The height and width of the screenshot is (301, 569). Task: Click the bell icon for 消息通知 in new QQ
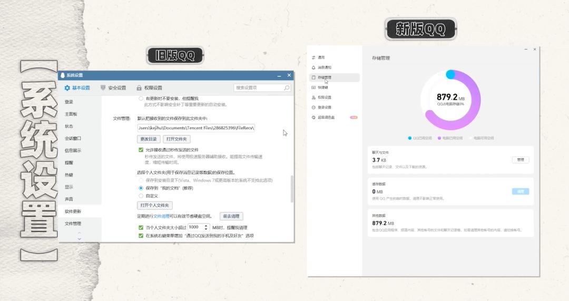313,67
